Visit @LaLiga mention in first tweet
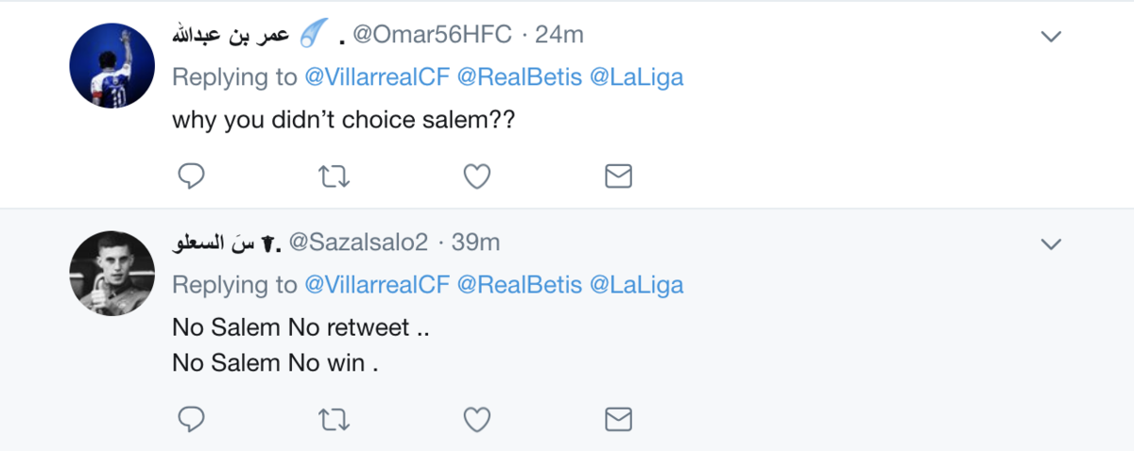 [636, 77]
